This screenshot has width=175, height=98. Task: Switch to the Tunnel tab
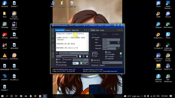(92, 30)
